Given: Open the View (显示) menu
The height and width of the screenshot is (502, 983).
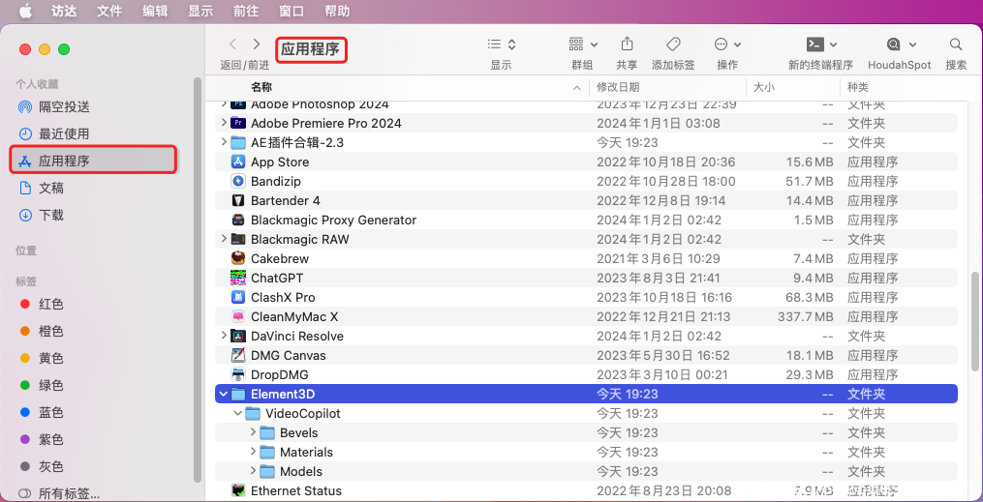Looking at the screenshot, I should [200, 11].
